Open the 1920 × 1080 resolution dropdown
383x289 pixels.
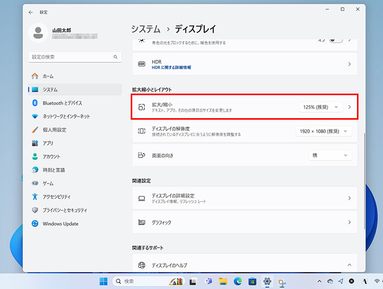coord(324,131)
